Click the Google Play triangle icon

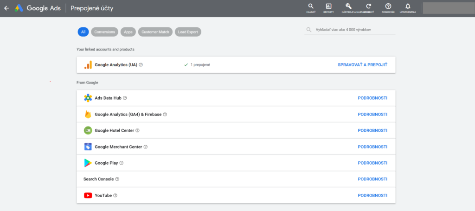pos(88,163)
